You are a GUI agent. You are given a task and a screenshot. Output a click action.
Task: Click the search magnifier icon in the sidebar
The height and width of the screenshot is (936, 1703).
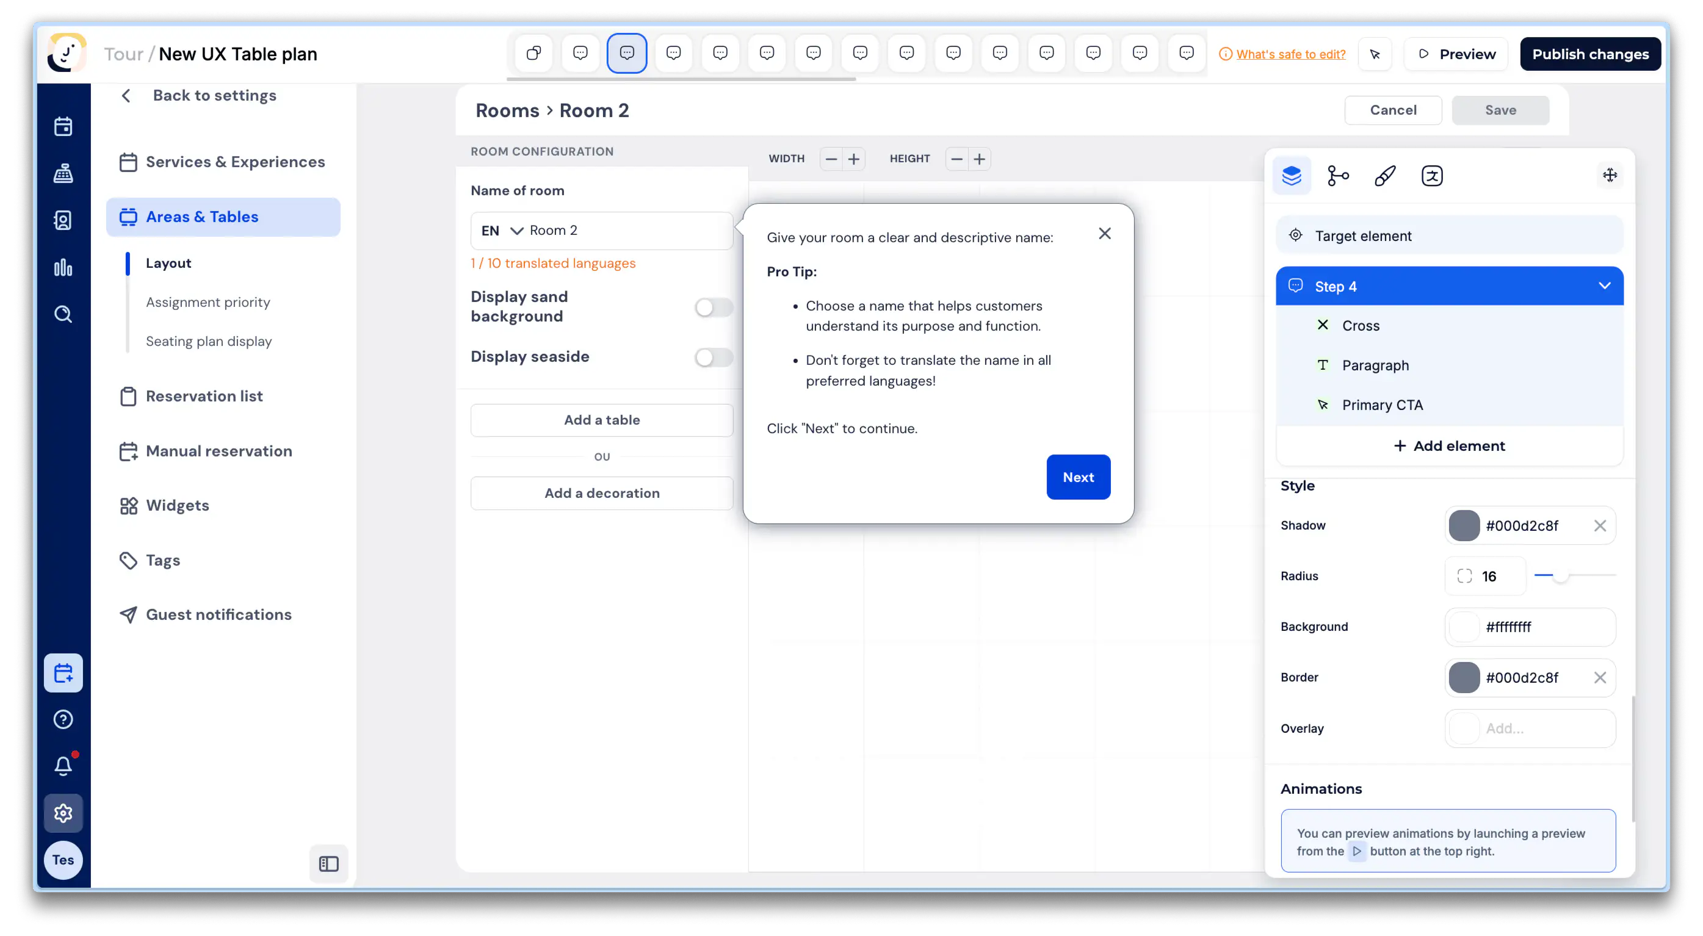click(x=63, y=314)
